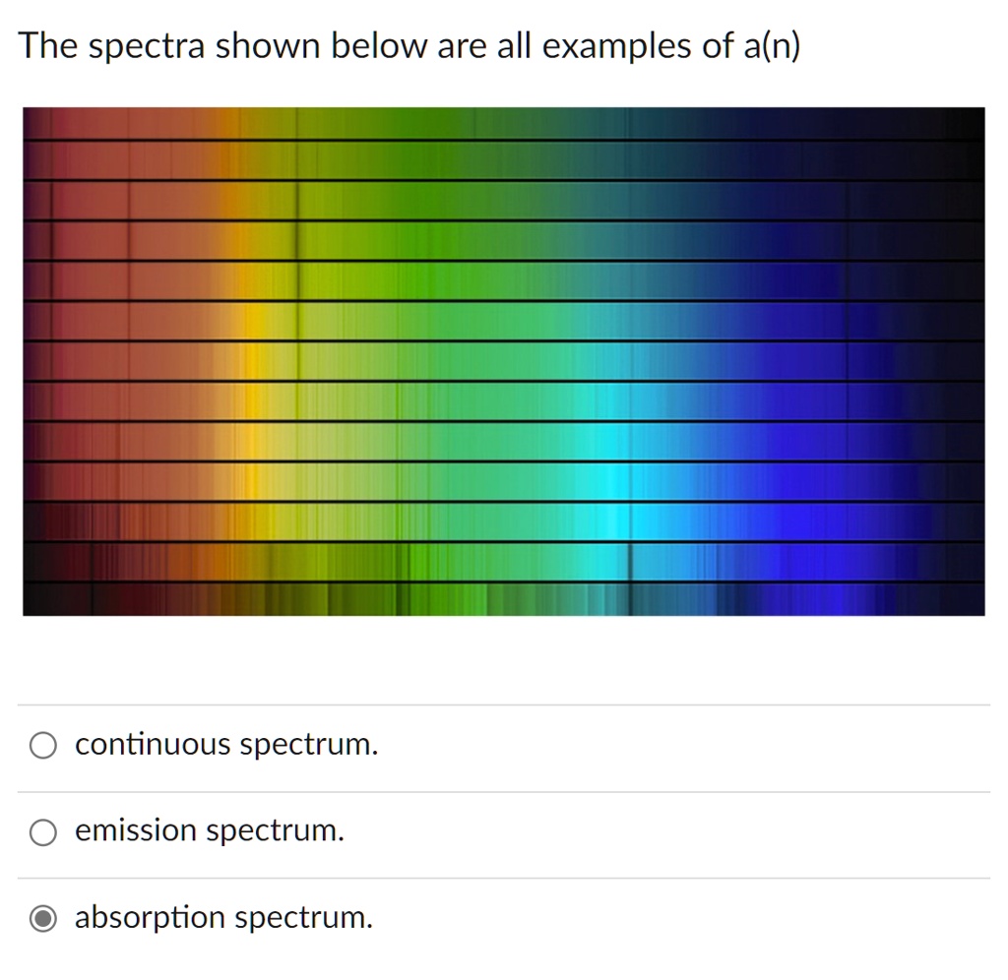The height and width of the screenshot is (980, 1008).
Task: Click a dark absorption line in the yellow region
Action: 296,325
